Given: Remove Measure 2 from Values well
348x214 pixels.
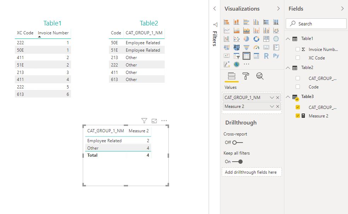Looking at the screenshot, I should [x=278, y=106].
